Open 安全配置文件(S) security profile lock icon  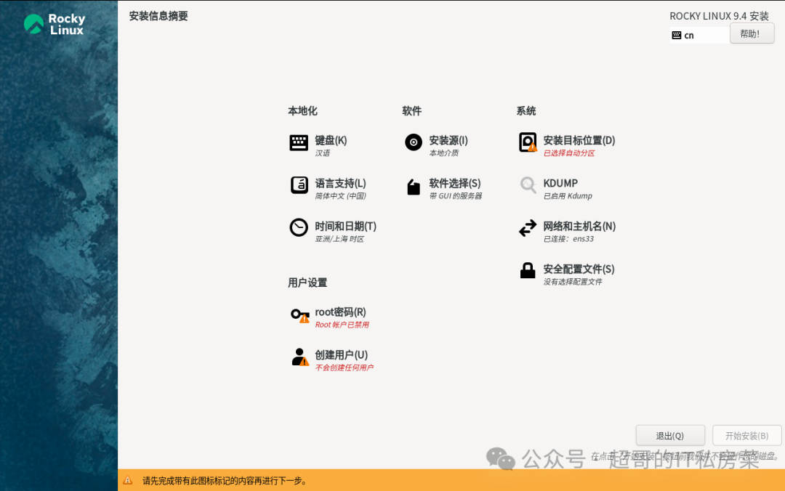point(527,269)
